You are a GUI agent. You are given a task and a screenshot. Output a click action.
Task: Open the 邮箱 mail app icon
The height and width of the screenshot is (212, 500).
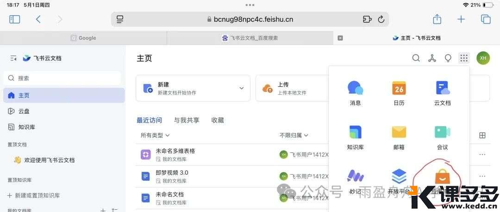399,133
